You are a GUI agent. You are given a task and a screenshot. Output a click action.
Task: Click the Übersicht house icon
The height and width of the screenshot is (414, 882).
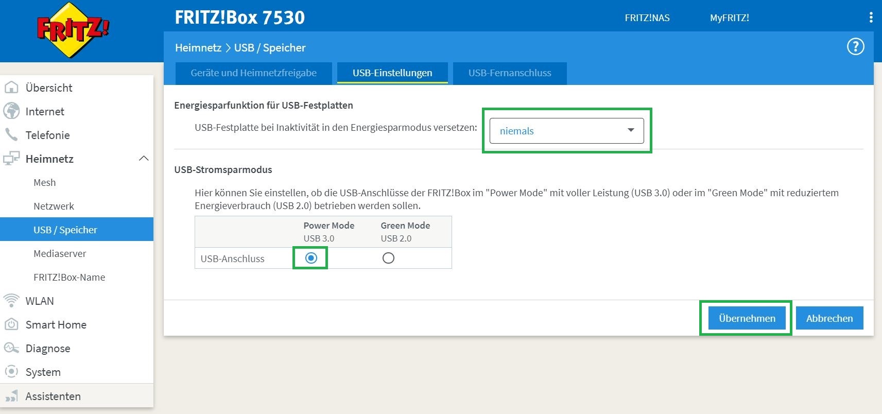pyautogui.click(x=11, y=88)
